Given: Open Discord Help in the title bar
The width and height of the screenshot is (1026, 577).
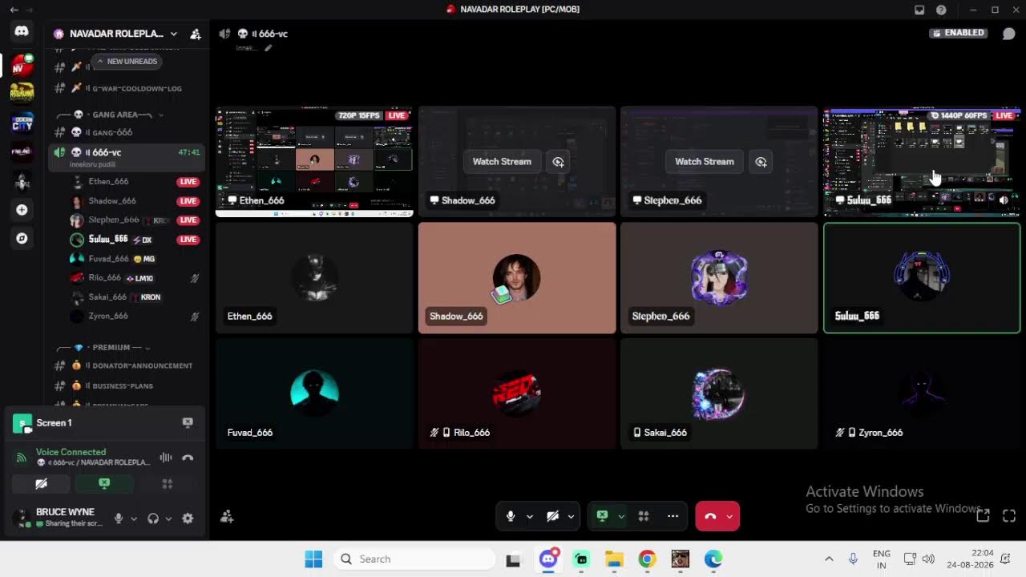Looking at the screenshot, I should click(x=941, y=10).
